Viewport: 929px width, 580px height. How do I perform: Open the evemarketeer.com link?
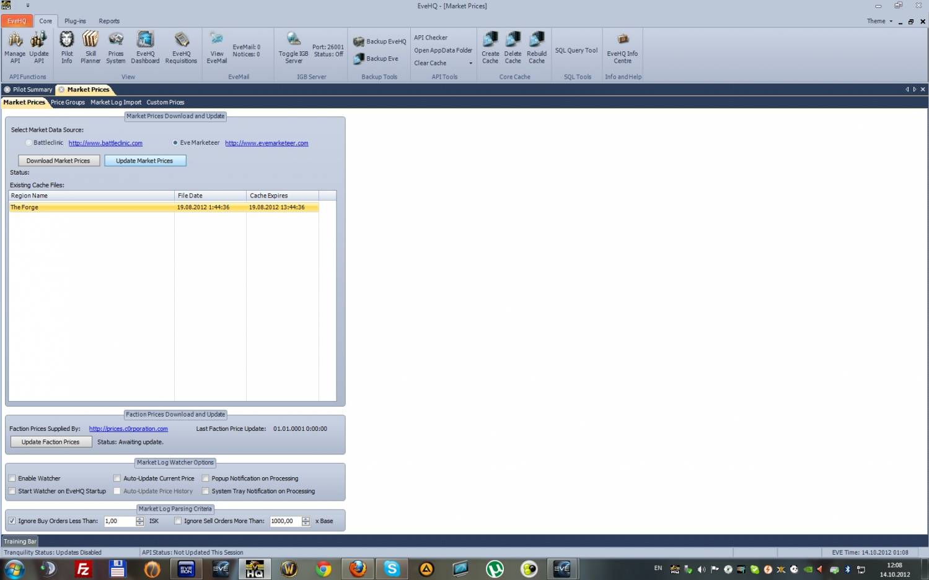pos(266,143)
